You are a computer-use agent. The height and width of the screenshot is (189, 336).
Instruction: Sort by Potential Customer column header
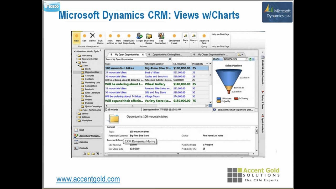click(x=158, y=64)
